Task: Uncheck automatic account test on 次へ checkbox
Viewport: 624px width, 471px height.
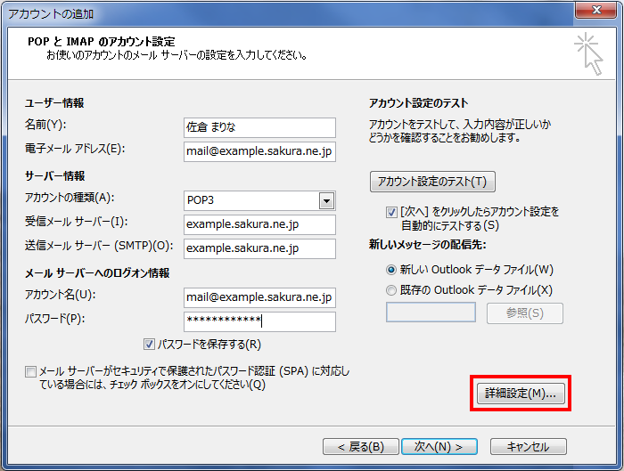Action: [x=391, y=213]
